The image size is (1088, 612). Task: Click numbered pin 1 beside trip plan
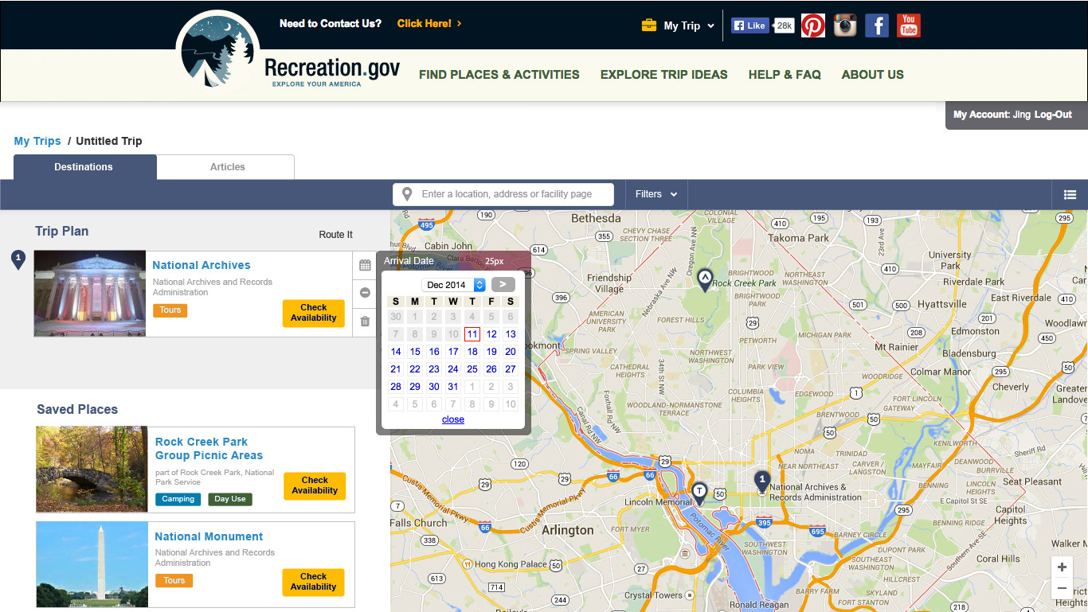(x=18, y=259)
